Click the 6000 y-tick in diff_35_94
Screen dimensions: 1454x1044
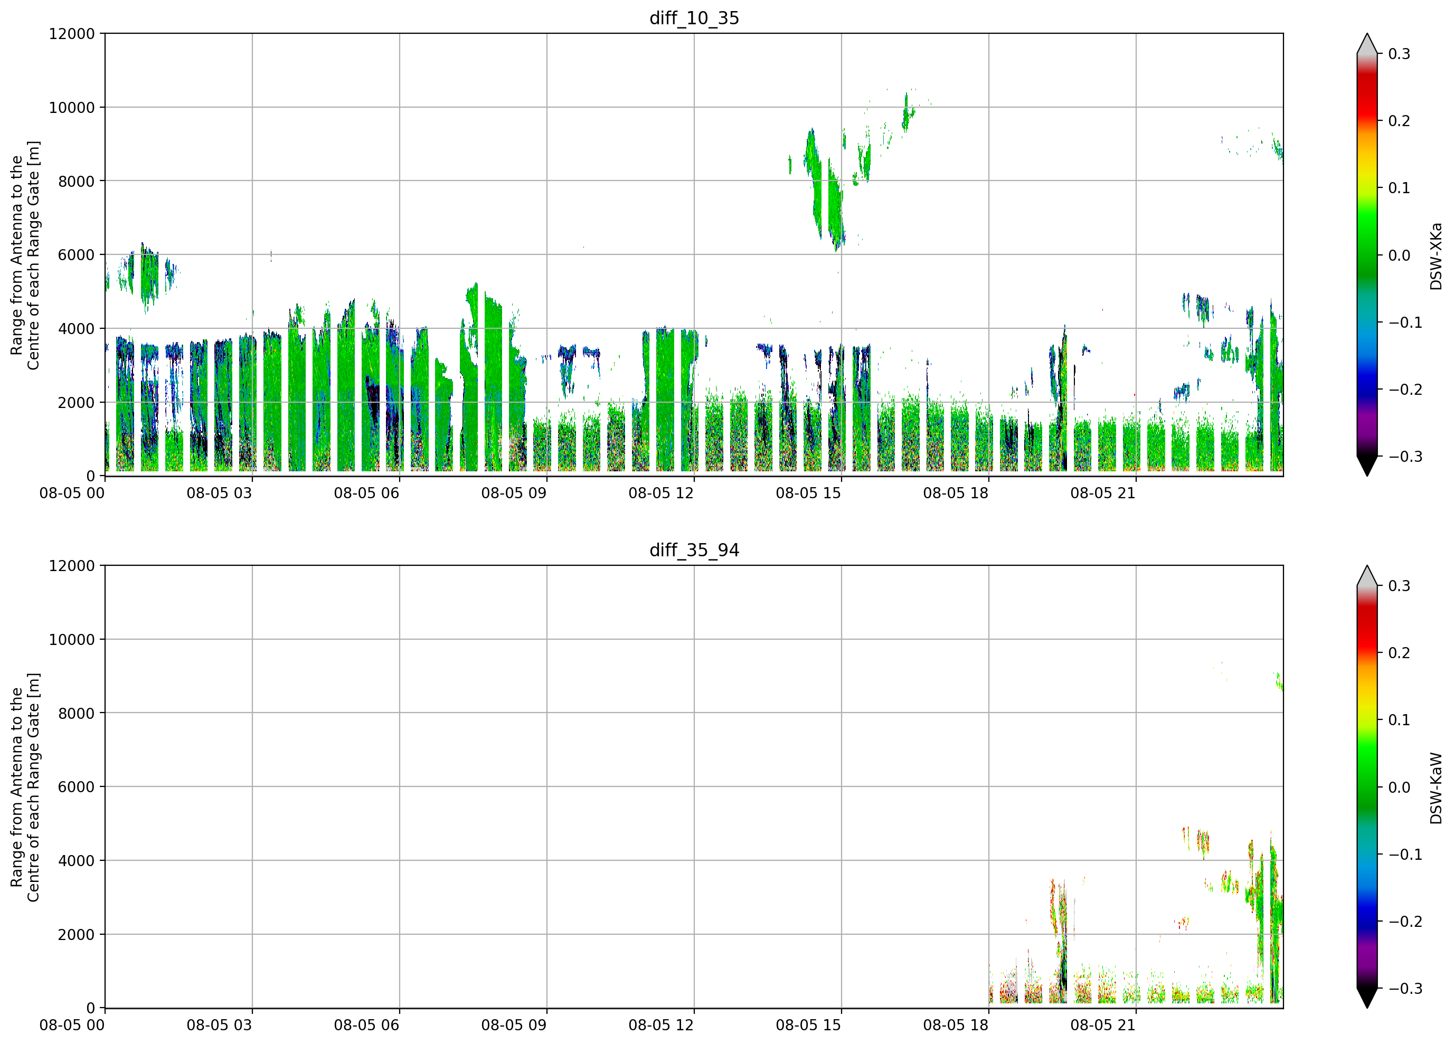(x=76, y=786)
